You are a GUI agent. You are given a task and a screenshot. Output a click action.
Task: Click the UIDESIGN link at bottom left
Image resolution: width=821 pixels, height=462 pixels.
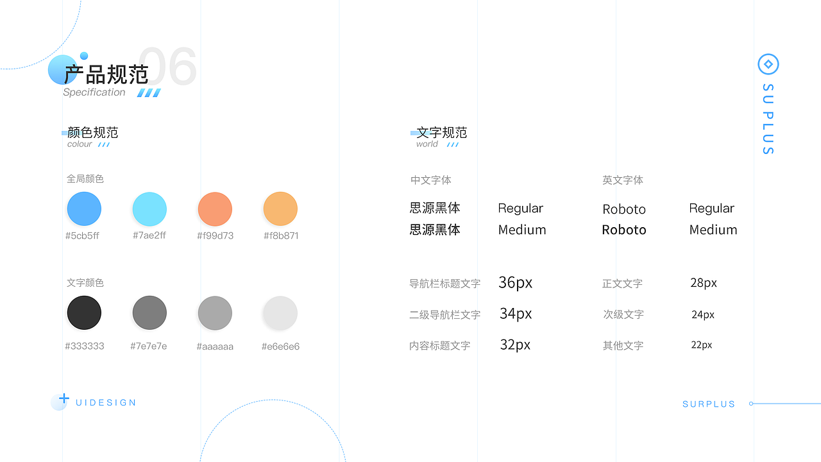point(105,402)
